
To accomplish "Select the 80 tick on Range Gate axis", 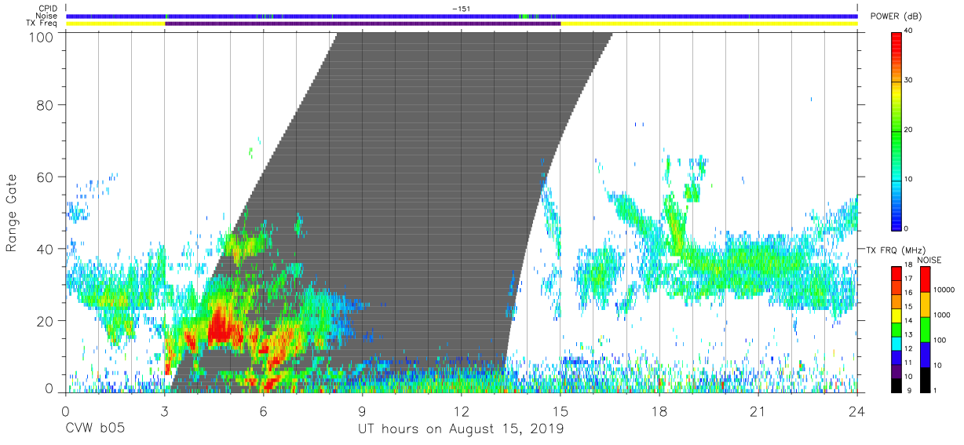I will [x=46, y=104].
